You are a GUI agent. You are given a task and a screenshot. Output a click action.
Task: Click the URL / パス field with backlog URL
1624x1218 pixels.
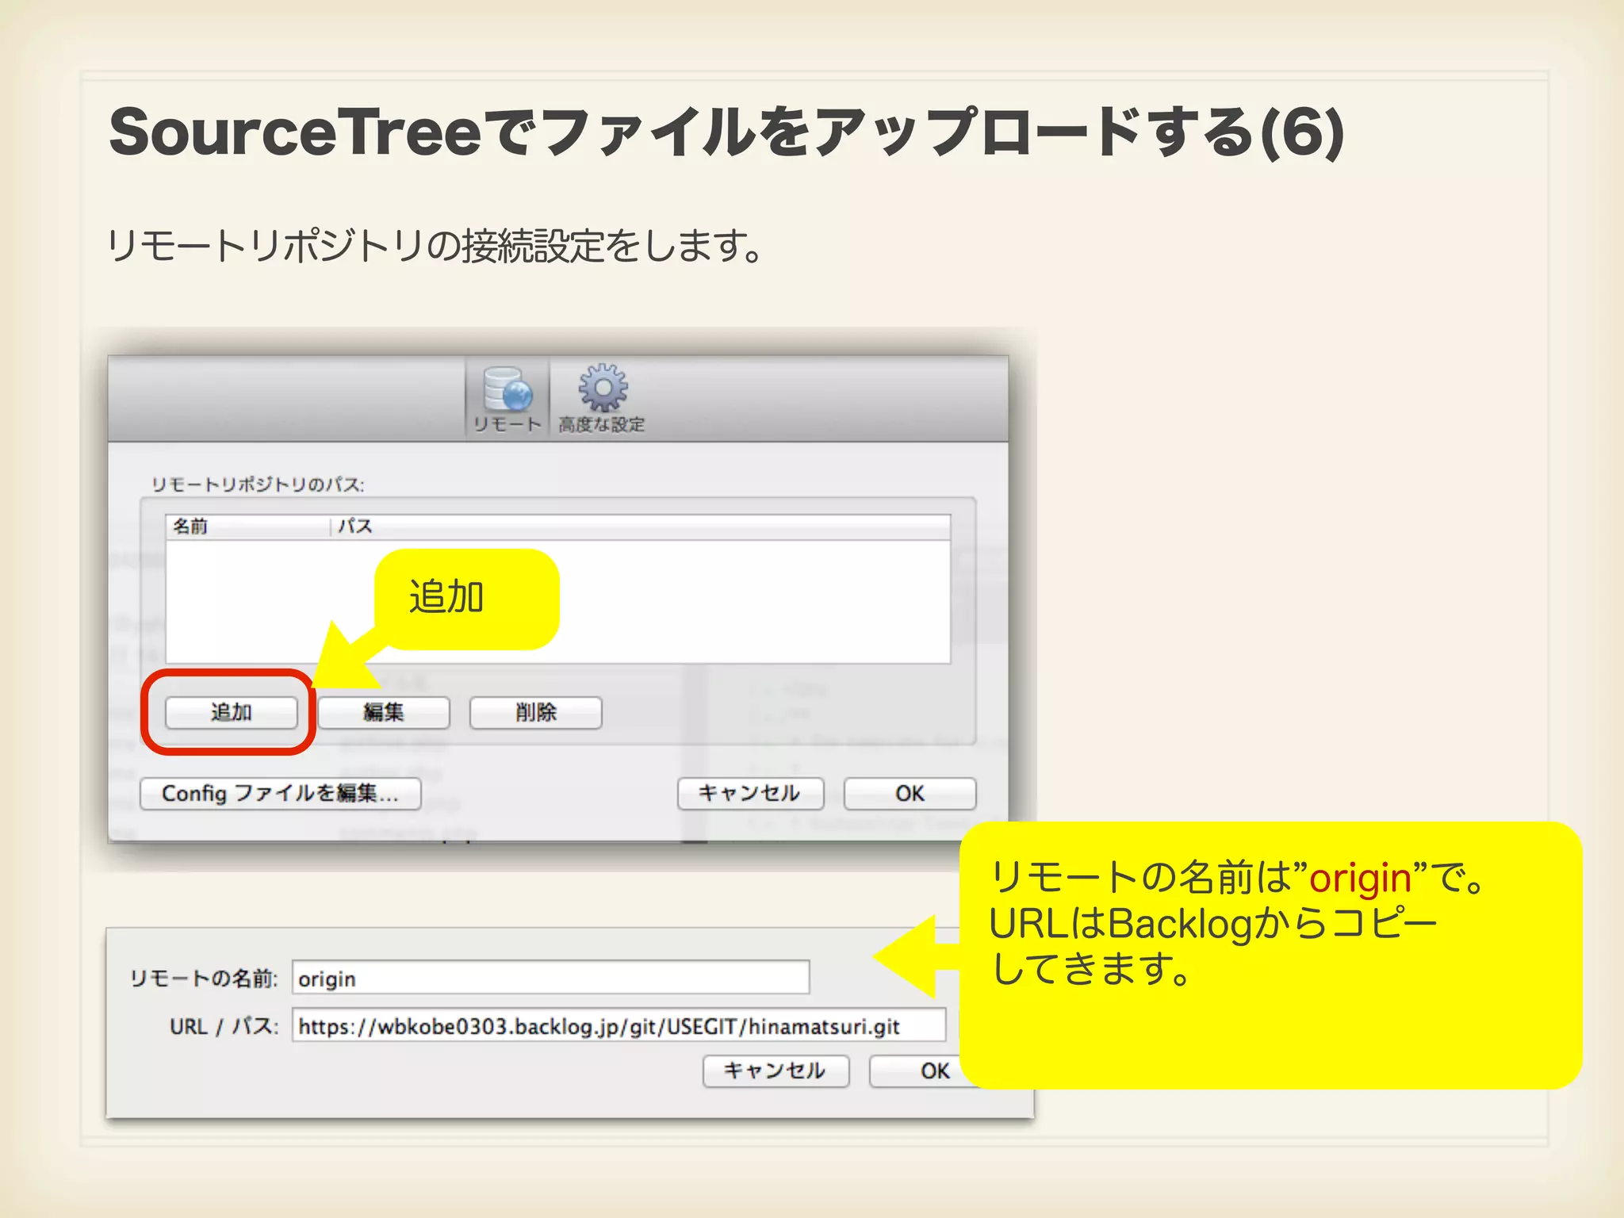point(619,1026)
